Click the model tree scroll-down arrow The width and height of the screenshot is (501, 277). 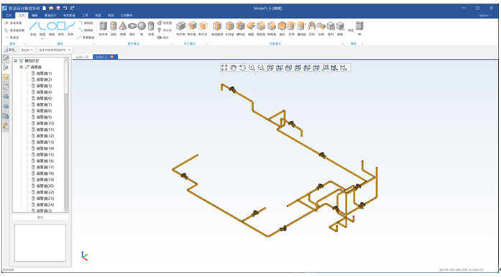pos(66,210)
